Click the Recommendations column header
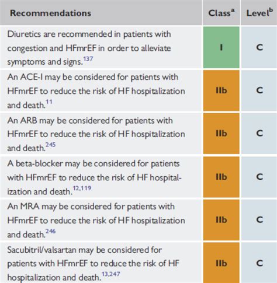The image size is (277, 283). [x=50, y=13]
